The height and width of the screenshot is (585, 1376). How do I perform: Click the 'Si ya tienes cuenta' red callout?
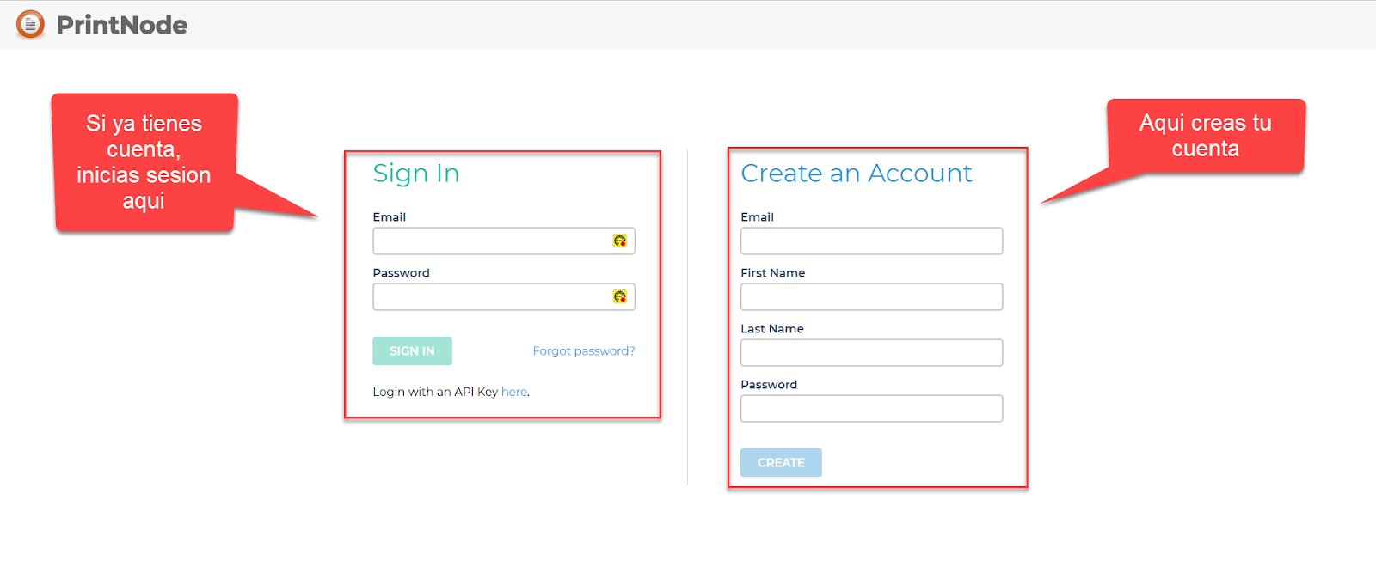pyautogui.click(x=144, y=161)
